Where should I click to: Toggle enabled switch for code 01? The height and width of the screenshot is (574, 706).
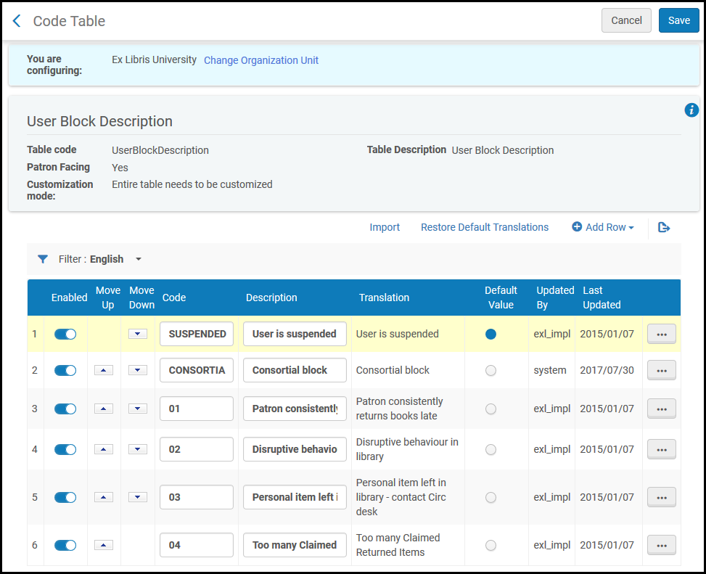[x=65, y=409]
